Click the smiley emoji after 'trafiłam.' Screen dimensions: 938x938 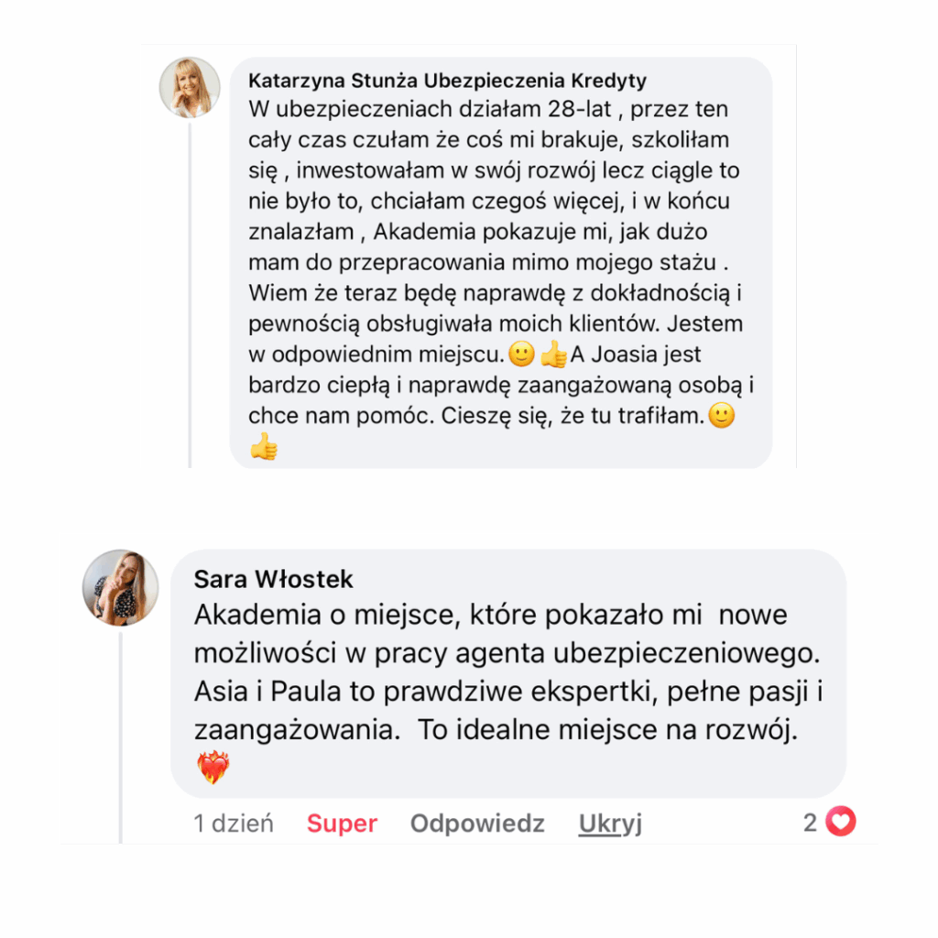[722, 415]
